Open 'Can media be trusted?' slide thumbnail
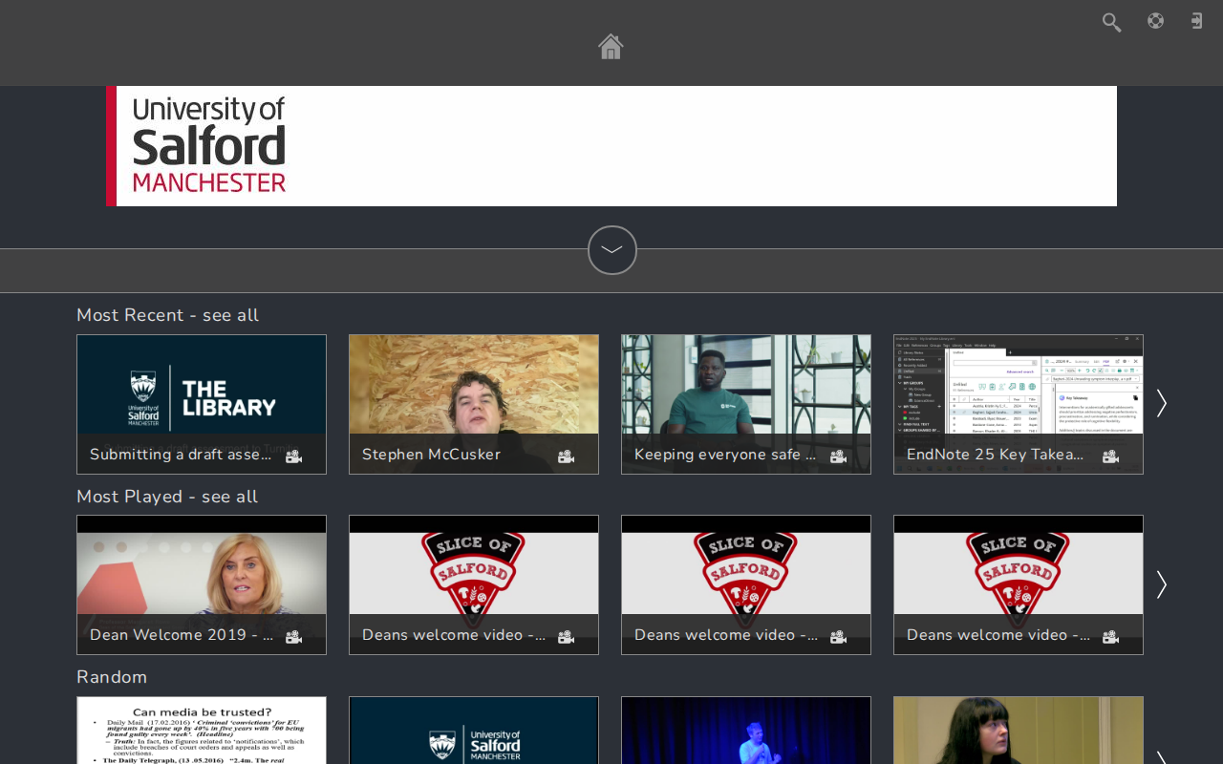This screenshot has width=1223, height=764. pos(202,731)
